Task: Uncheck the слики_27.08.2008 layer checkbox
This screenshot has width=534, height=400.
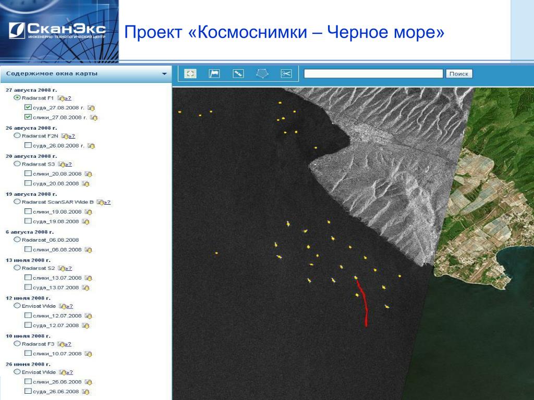Action: pyautogui.click(x=28, y=117)
